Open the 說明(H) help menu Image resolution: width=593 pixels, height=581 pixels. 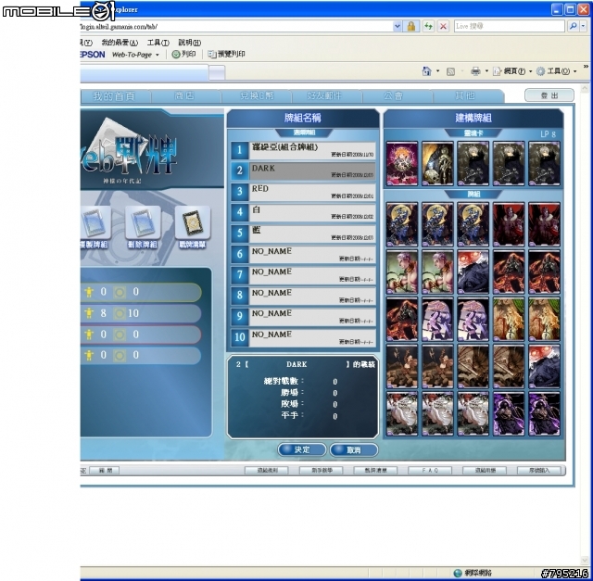(190, 43)
